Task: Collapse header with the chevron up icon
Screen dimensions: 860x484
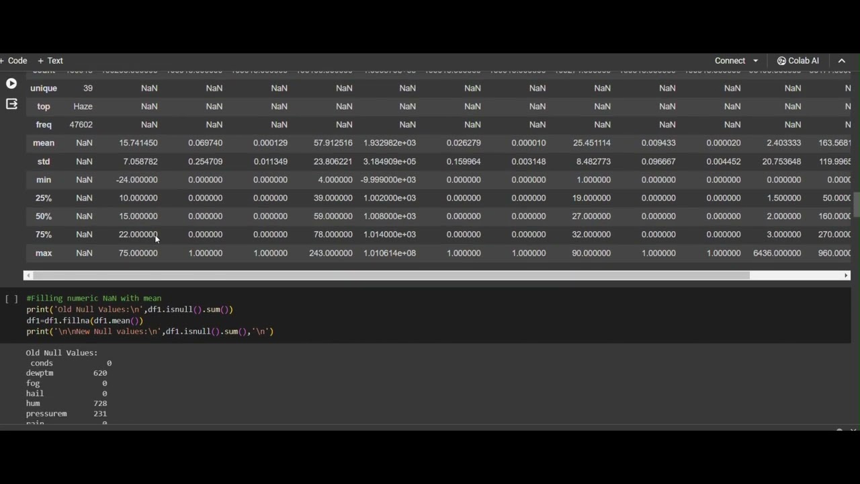Action: click(x=841, y=61)
